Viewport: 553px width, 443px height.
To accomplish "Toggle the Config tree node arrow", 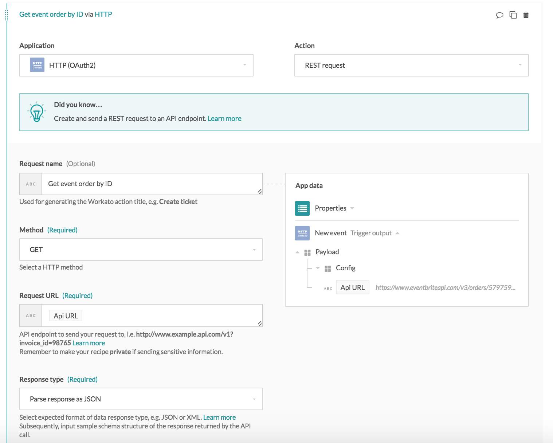I will point(318,268).
